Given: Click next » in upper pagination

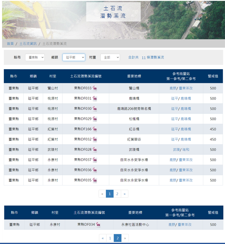Looking at the screenshot, I should click(x=125, y=194).
